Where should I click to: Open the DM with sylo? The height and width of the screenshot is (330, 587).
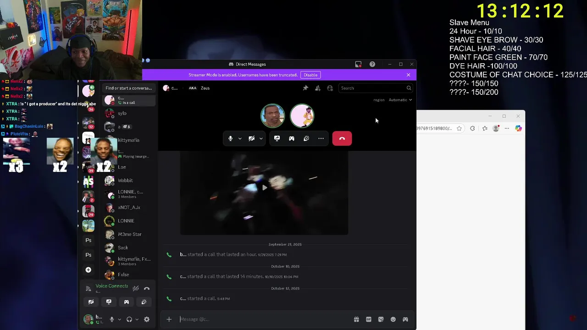130,113
